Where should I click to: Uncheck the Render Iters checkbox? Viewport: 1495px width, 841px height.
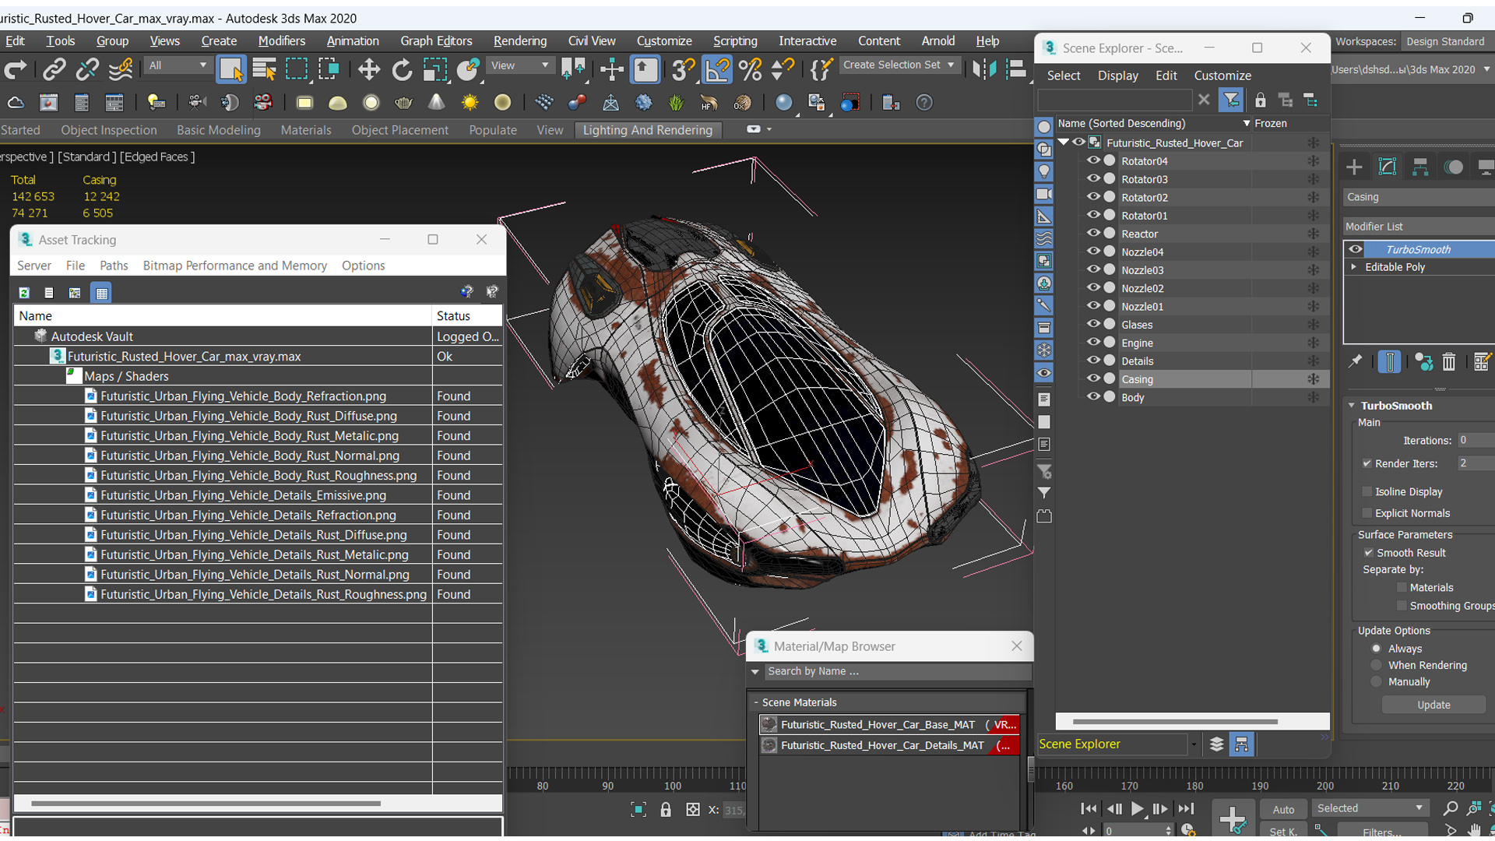[x=1367, y=463]
